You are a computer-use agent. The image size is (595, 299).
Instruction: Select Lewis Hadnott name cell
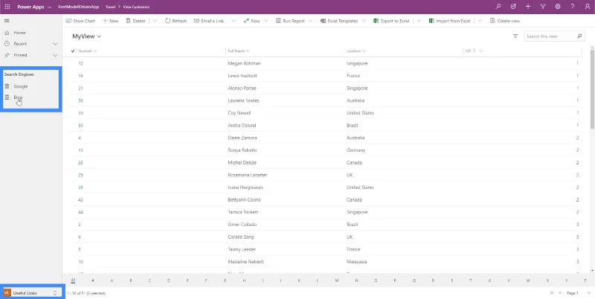coord(241,76)
